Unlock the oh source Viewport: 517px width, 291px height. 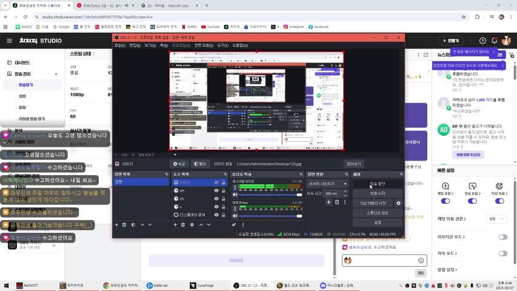[x=224, y=190]
